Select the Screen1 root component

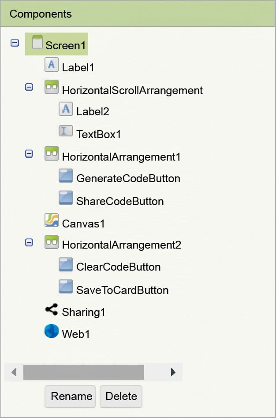pos(66,45)
